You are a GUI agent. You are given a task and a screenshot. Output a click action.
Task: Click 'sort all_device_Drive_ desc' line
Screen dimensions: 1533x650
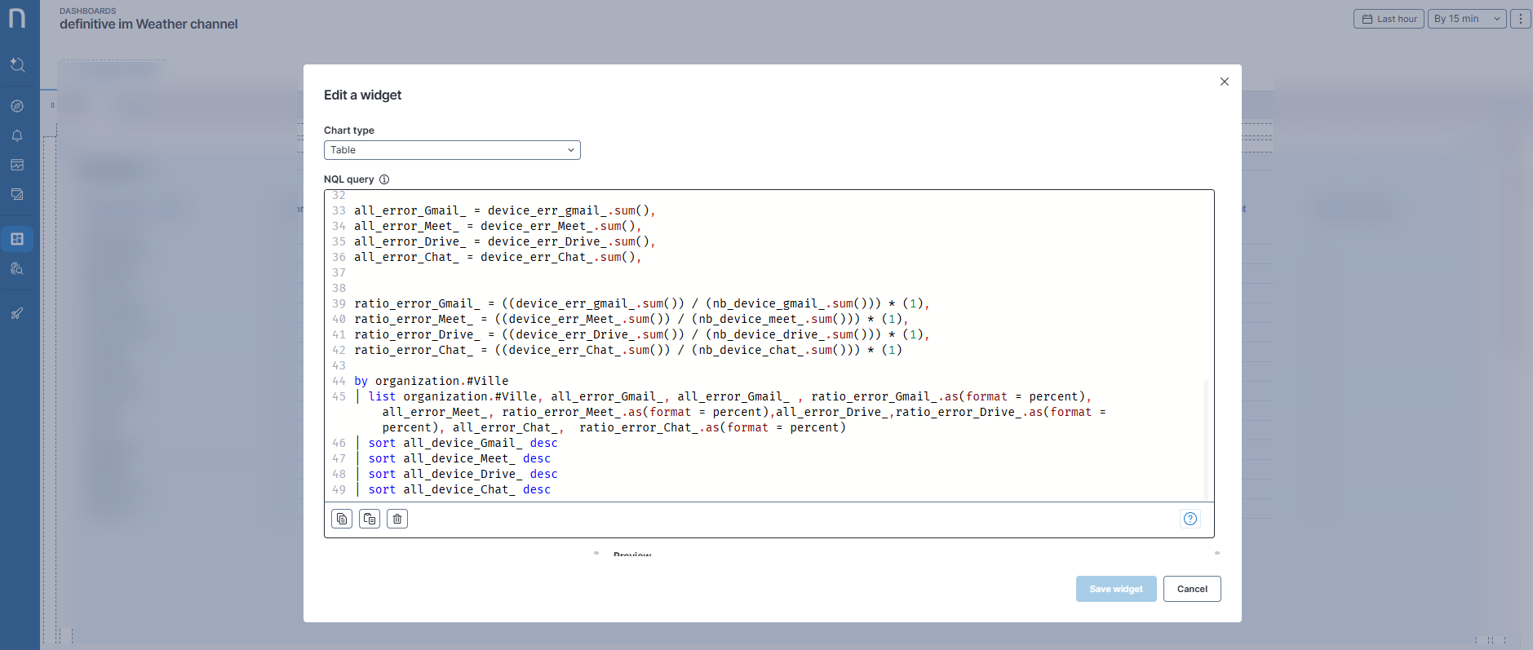(462, 474)
